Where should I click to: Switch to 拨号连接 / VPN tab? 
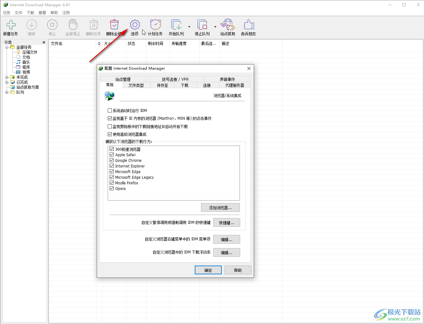click(175, 79)
